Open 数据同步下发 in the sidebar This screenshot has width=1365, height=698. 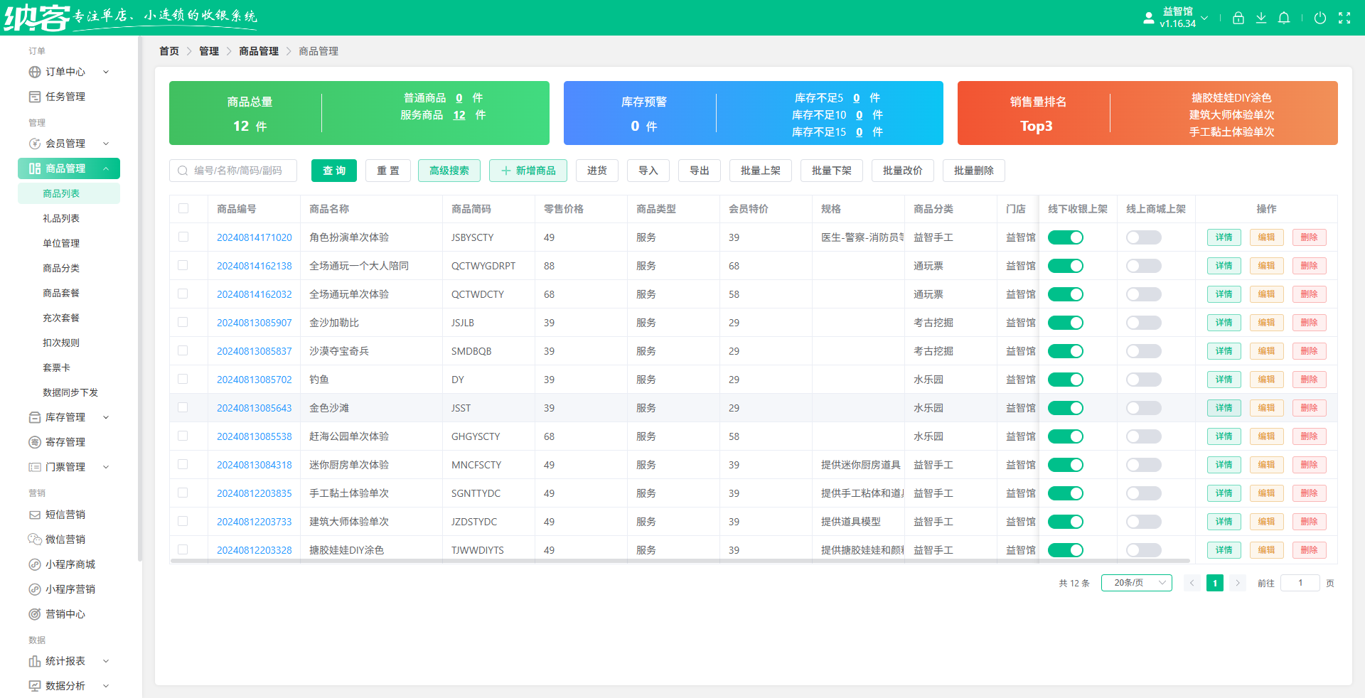click(x=70, y=392)
